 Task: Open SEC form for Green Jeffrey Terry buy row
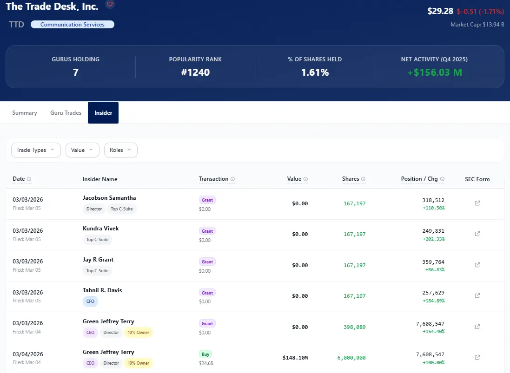click(477, 357)
